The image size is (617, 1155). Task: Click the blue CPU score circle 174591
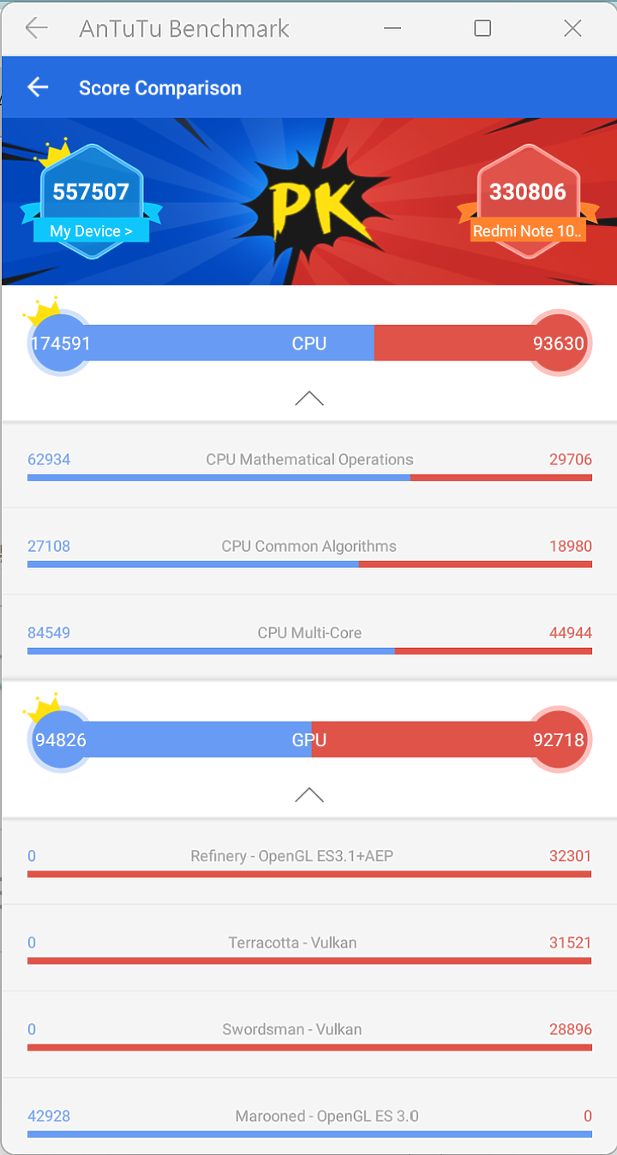[60, 344]
